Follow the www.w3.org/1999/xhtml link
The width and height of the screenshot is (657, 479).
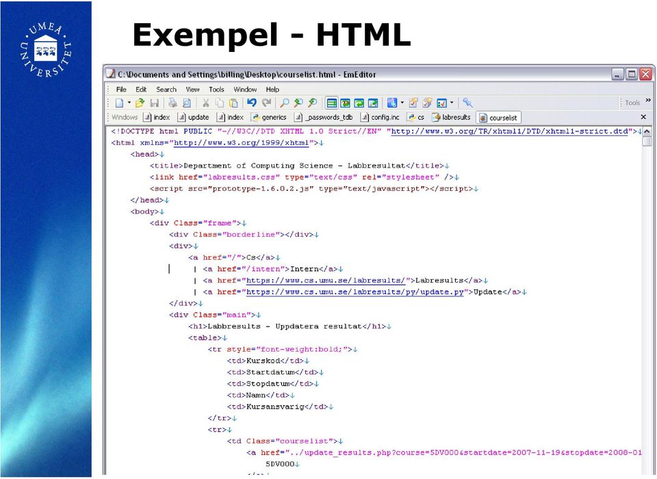coord(242,143)
